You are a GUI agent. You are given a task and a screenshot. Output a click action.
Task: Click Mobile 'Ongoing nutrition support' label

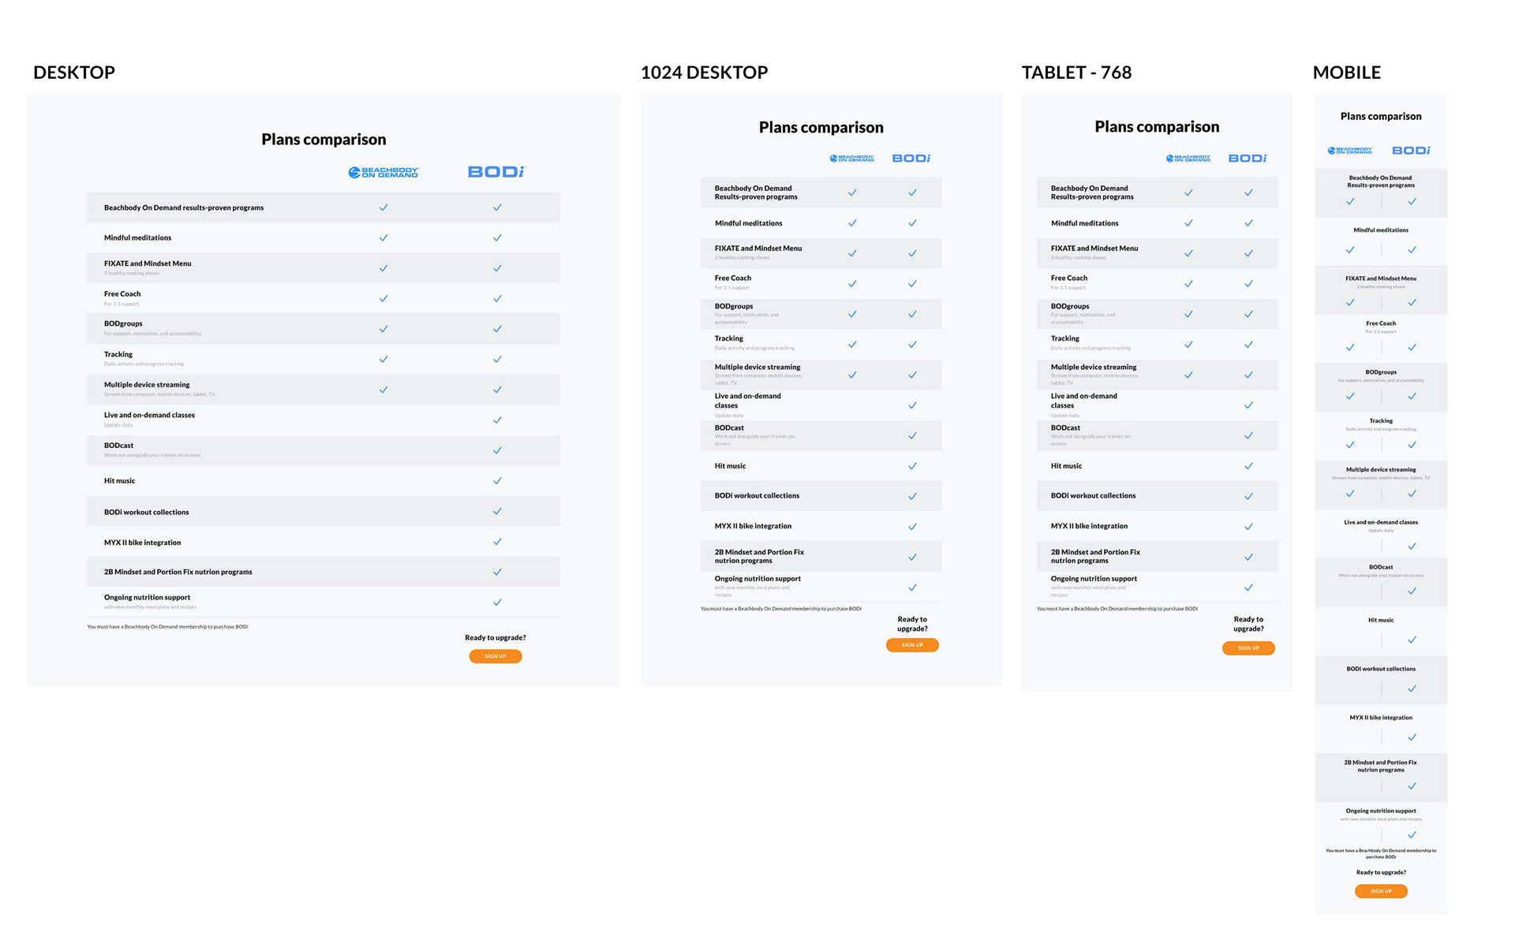pos(1381,811)
